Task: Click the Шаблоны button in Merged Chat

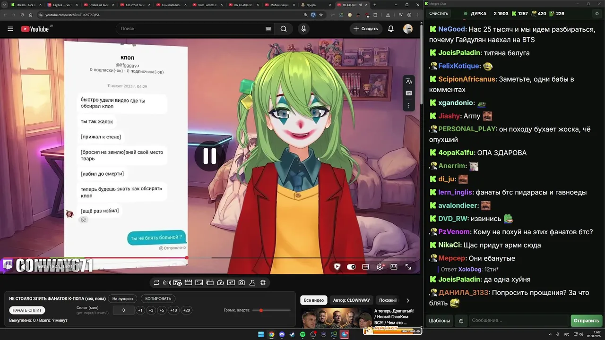Action: coord(440,321)
